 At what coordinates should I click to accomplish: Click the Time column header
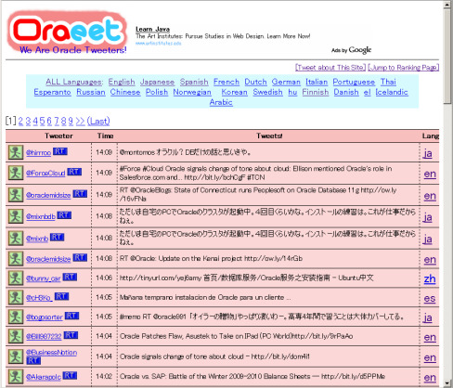click(x=105, y=136)
